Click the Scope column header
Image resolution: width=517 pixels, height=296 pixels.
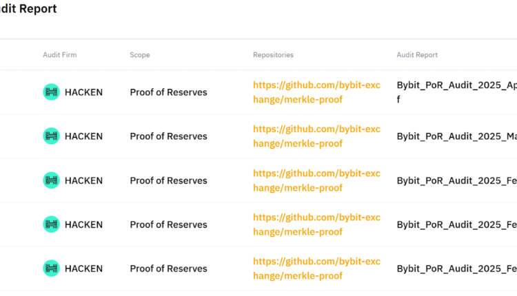pos(139,55)
